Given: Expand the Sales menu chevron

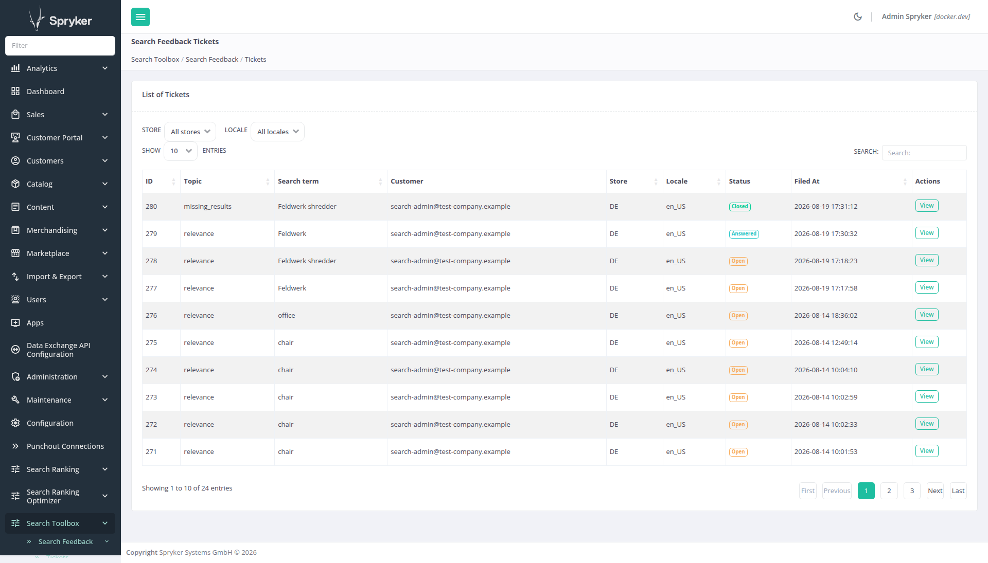Looking at the screenshot, I should point(105,114).
